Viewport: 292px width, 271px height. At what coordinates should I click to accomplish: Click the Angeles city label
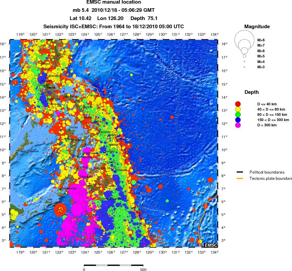click(x=46, y=81)
